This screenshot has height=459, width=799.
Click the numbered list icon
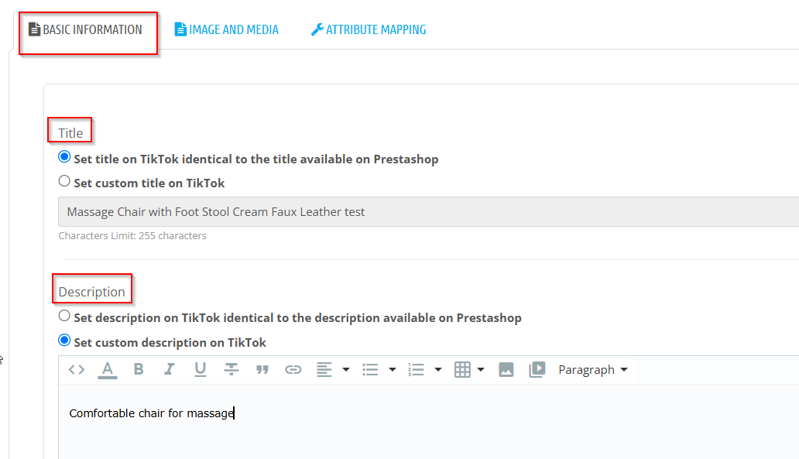[x=417, y=370]
